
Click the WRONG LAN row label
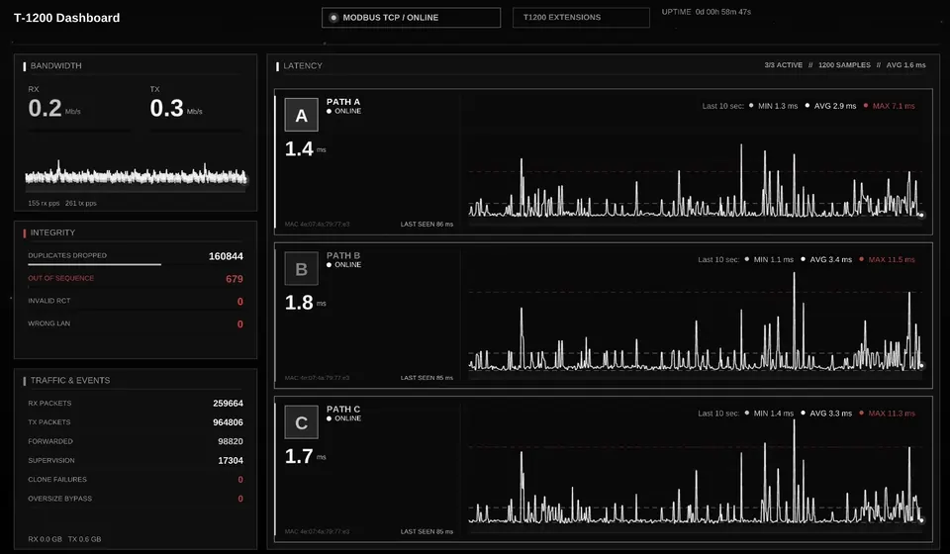49,323
